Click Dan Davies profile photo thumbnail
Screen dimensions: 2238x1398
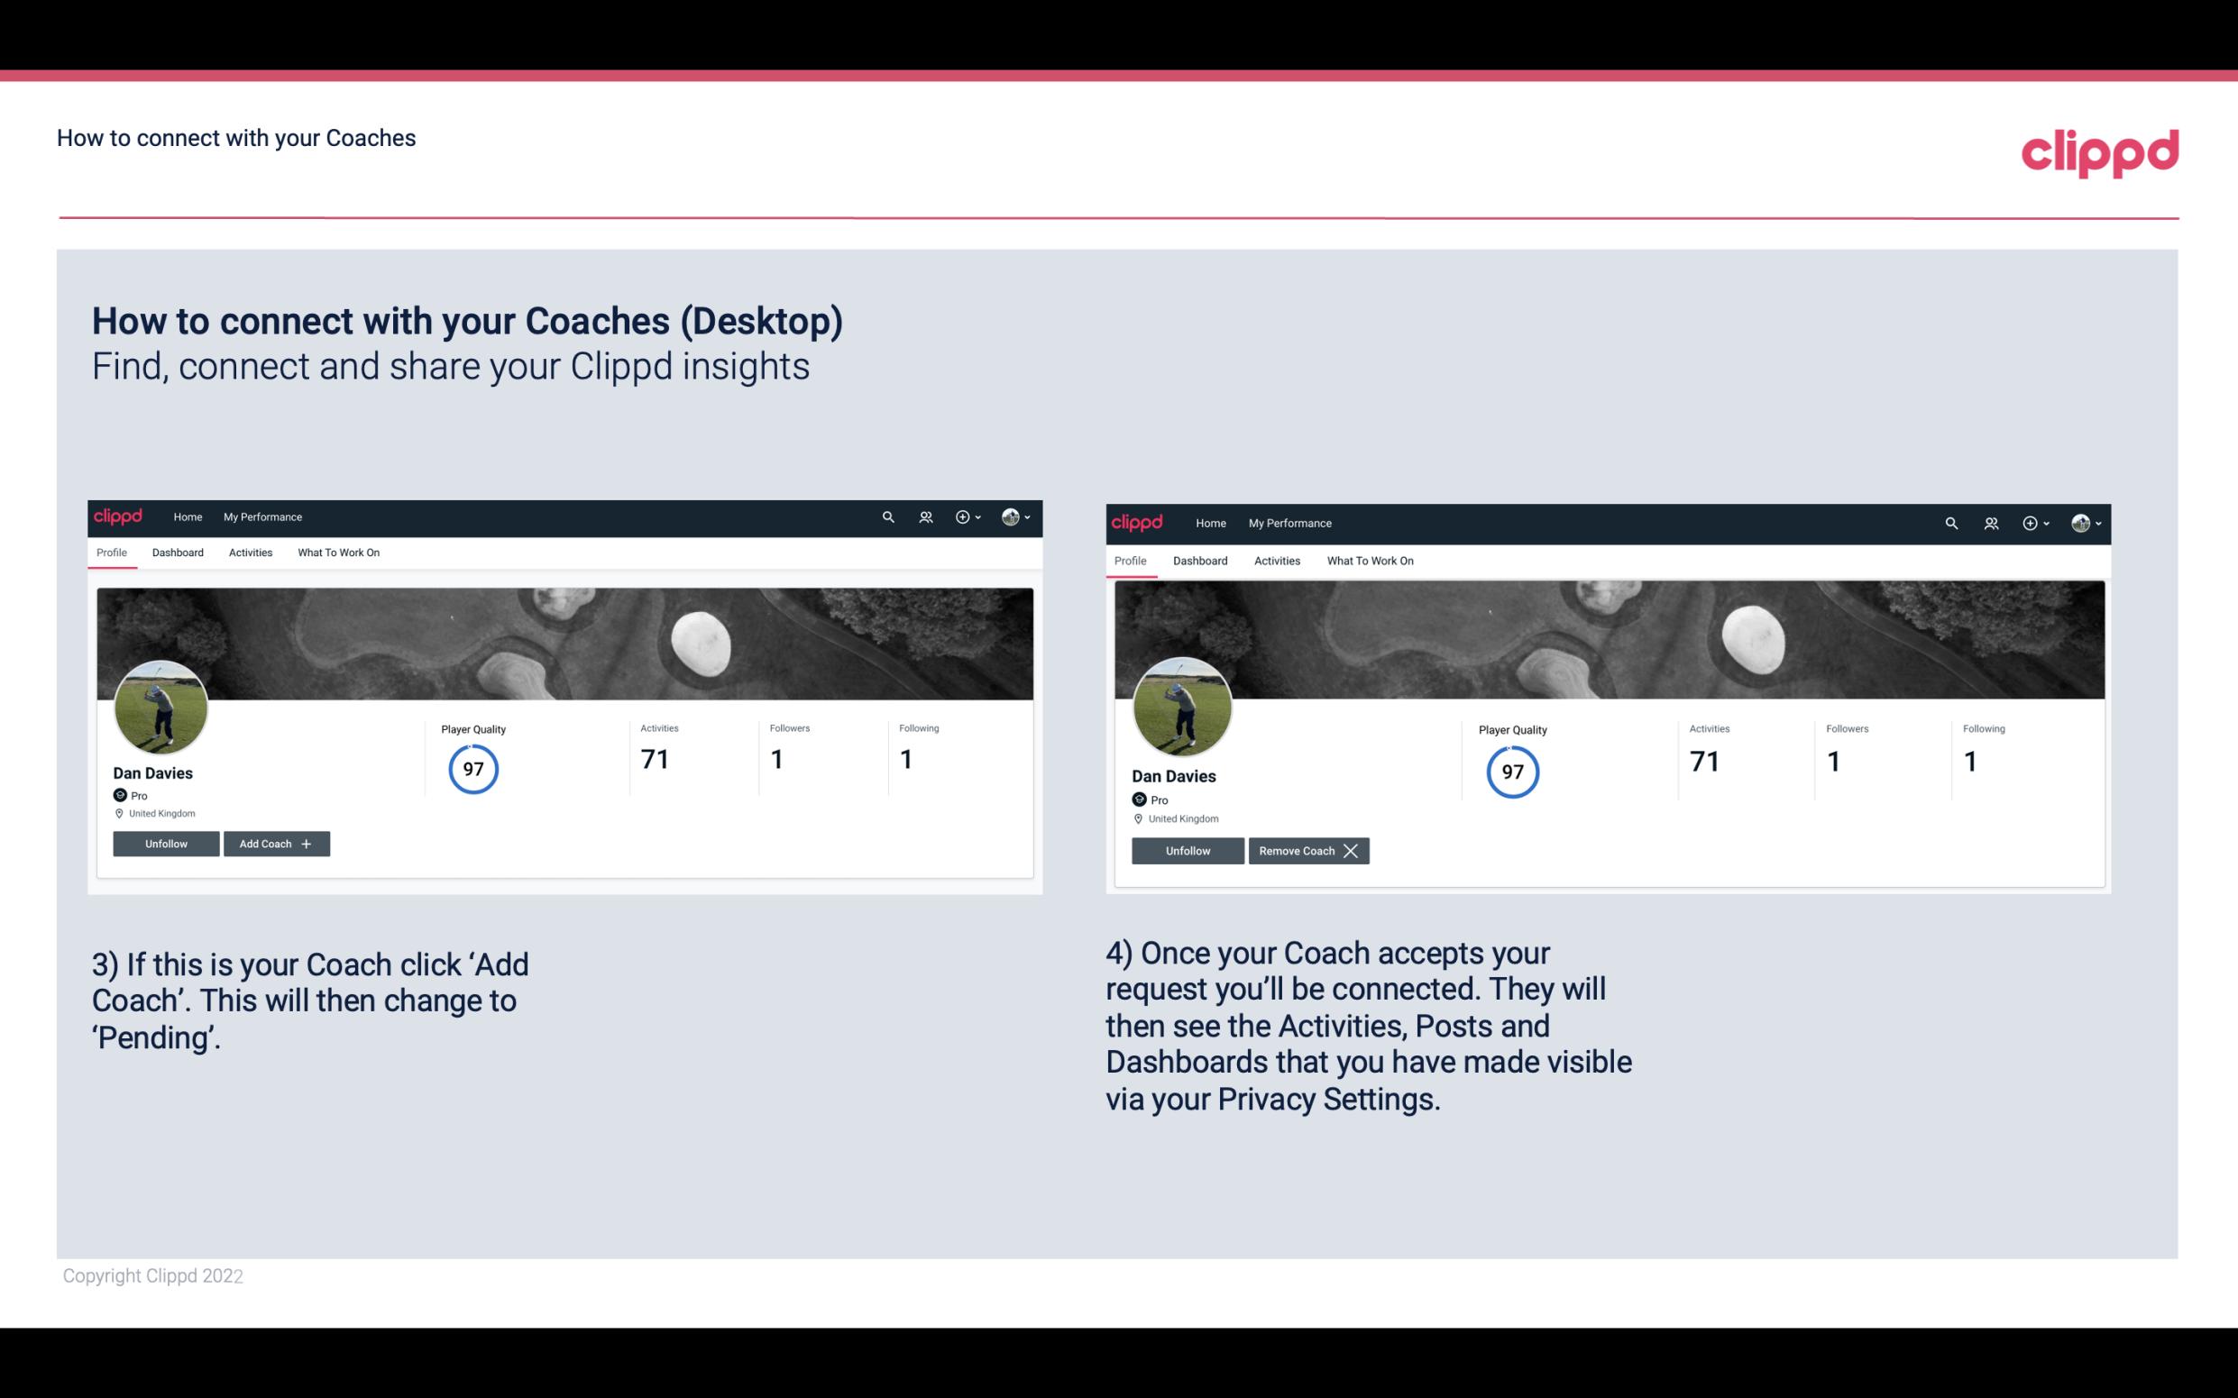click(x=161, y=704)
